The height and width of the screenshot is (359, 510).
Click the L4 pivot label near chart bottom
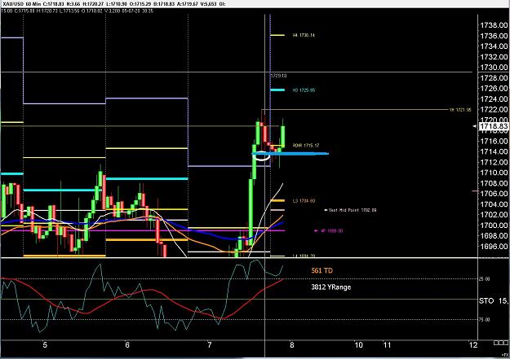click(304, 256)
